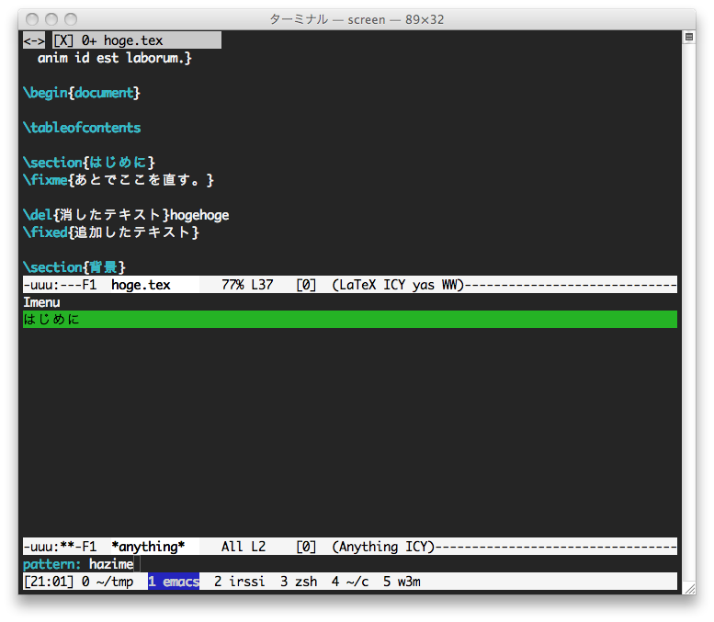Click the \fixme{あとでここを直す。} line
Viewport: 714px width, 622px height.
[119, 180]
